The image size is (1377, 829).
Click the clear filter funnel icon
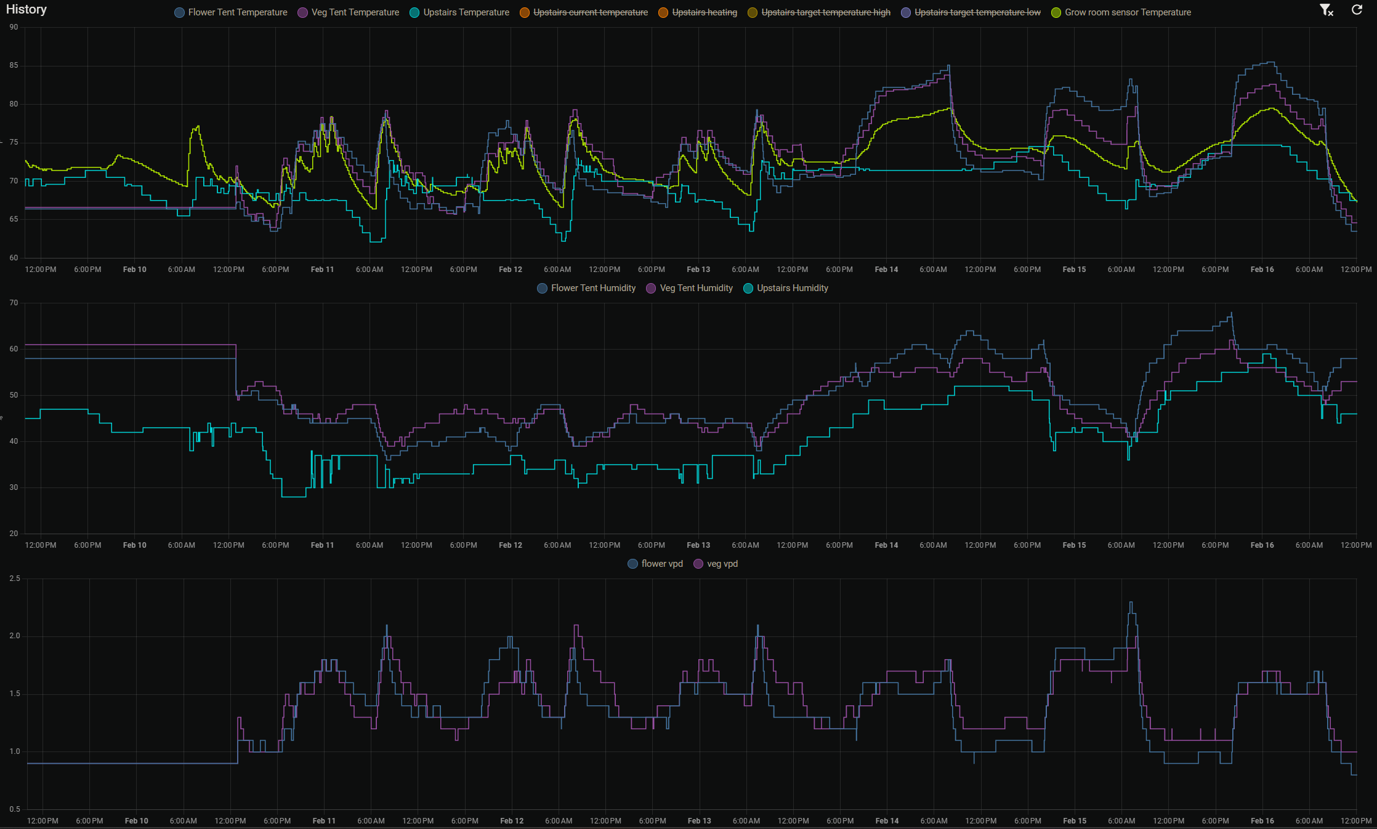[x=1326, y=10]
